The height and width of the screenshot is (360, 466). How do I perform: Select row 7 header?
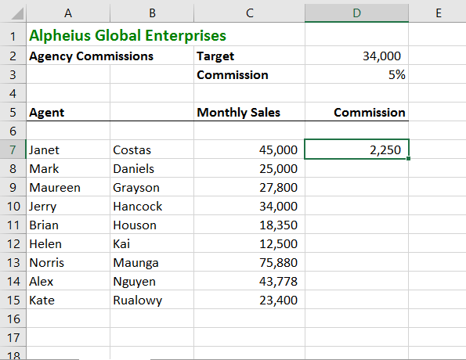[13, 149]
